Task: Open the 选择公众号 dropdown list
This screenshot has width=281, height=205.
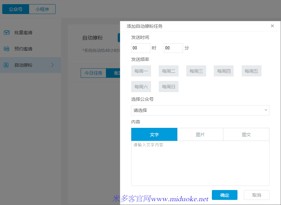Action: click(200, 110)
